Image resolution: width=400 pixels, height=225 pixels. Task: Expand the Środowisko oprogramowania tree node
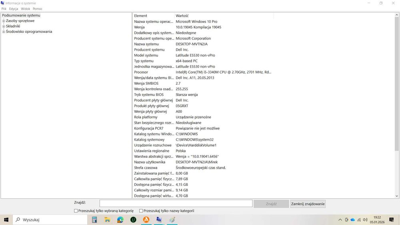tap(4, 32)
